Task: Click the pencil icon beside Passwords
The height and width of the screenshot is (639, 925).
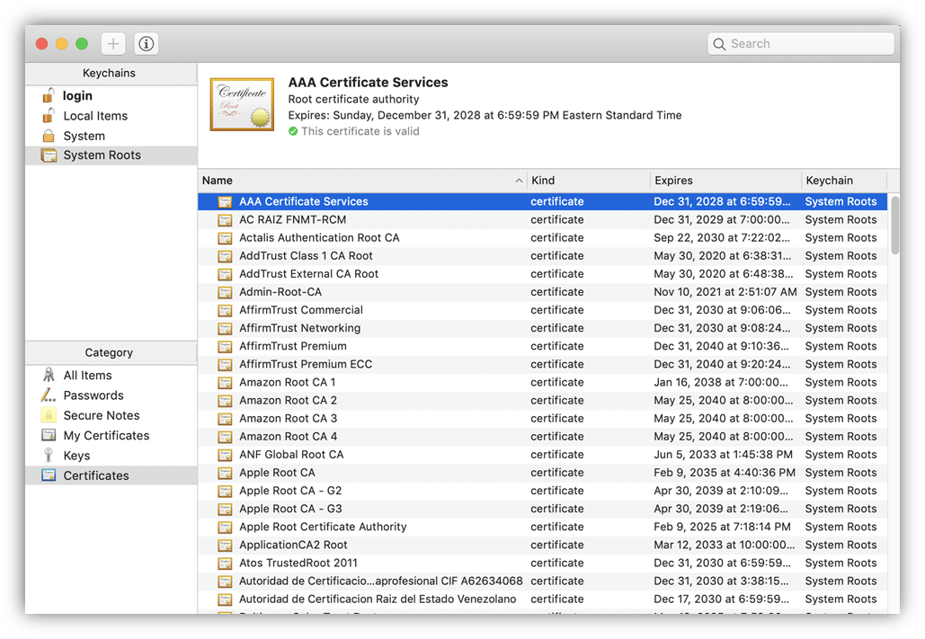Action: (49, 395)
